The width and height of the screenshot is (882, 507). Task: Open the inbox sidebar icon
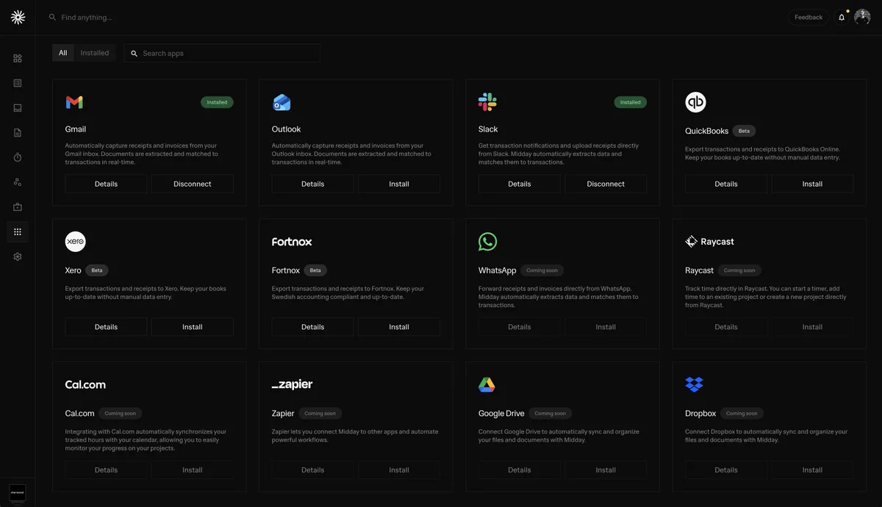coord(18,108)
